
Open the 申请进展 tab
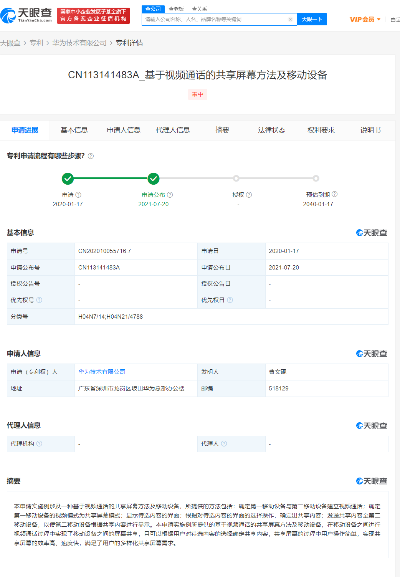pyautogui.click(x=25, y=130)
